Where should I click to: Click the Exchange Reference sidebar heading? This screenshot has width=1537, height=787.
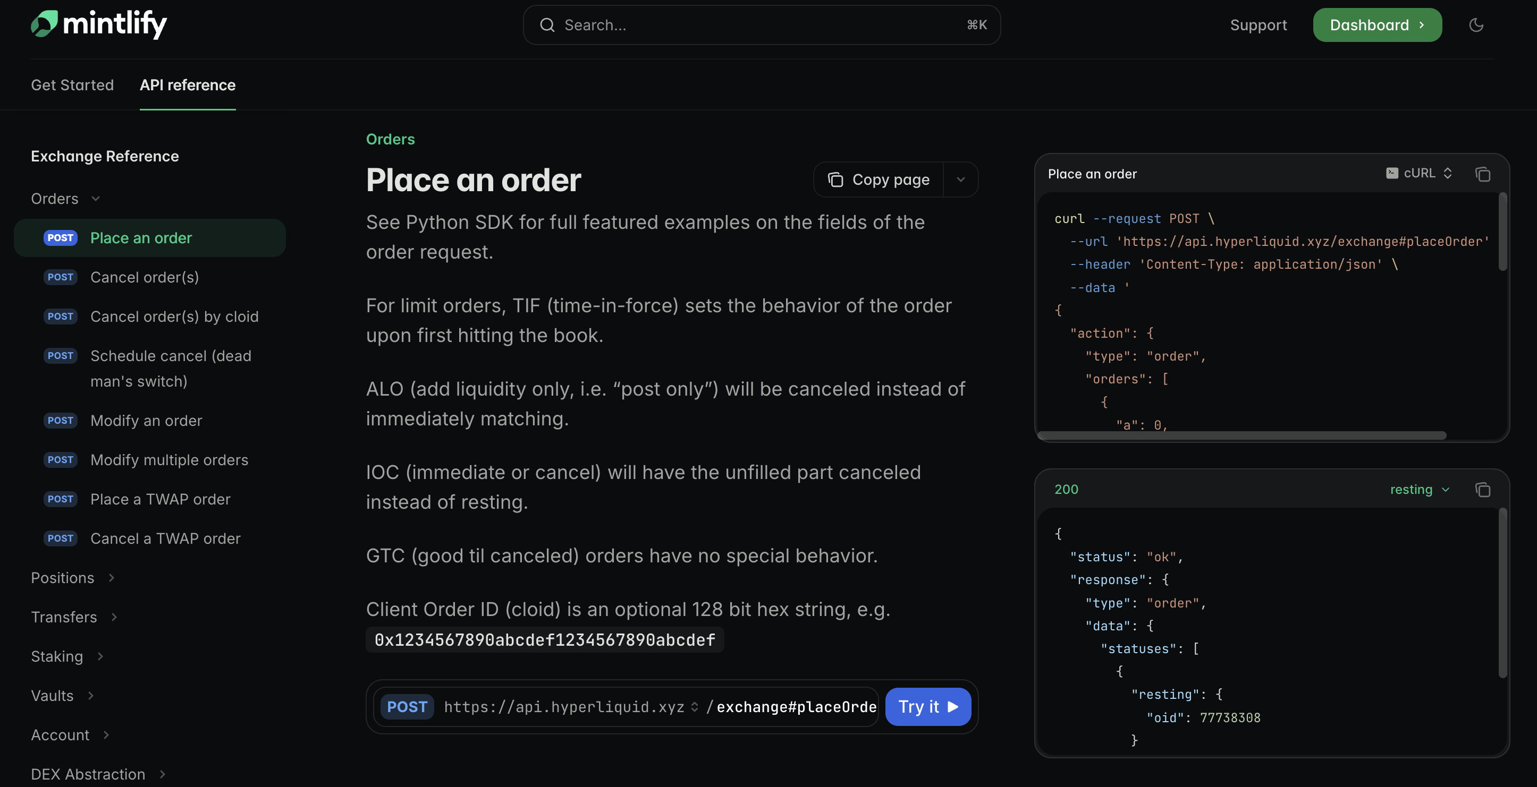click(x=105, y=156)
